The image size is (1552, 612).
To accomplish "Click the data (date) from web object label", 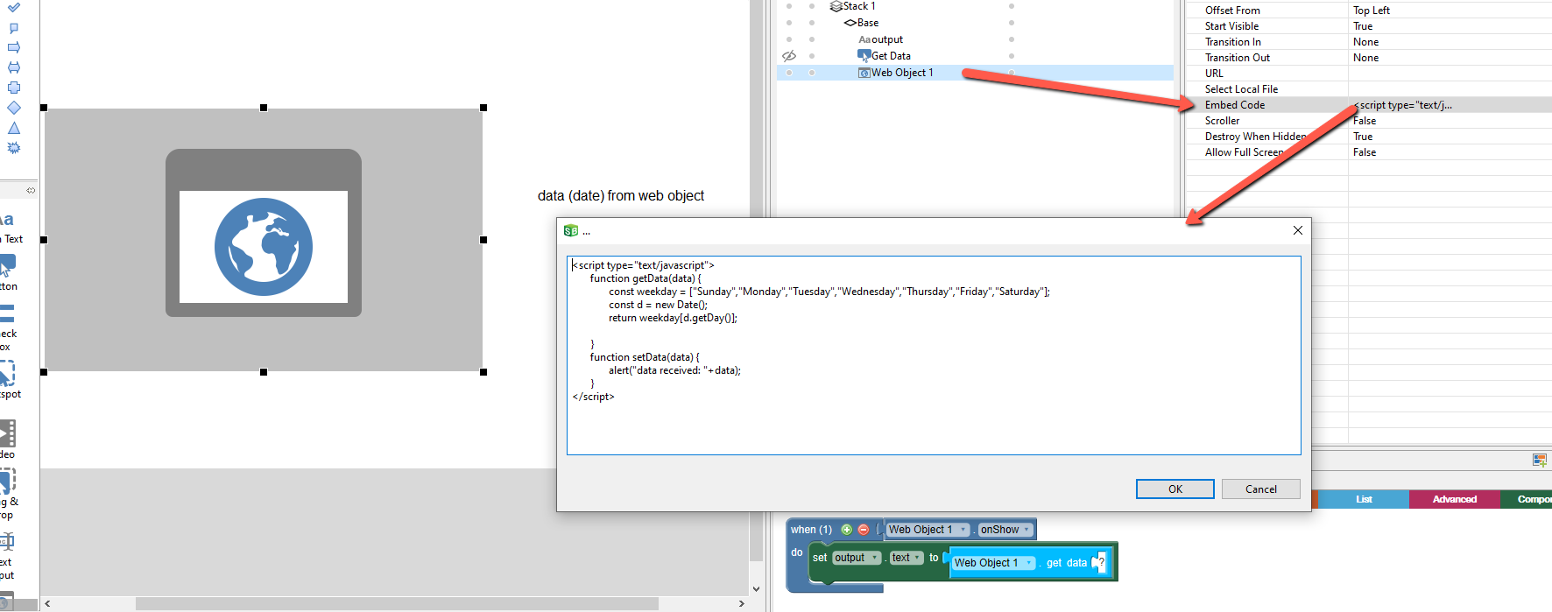I will coord(621,196).
